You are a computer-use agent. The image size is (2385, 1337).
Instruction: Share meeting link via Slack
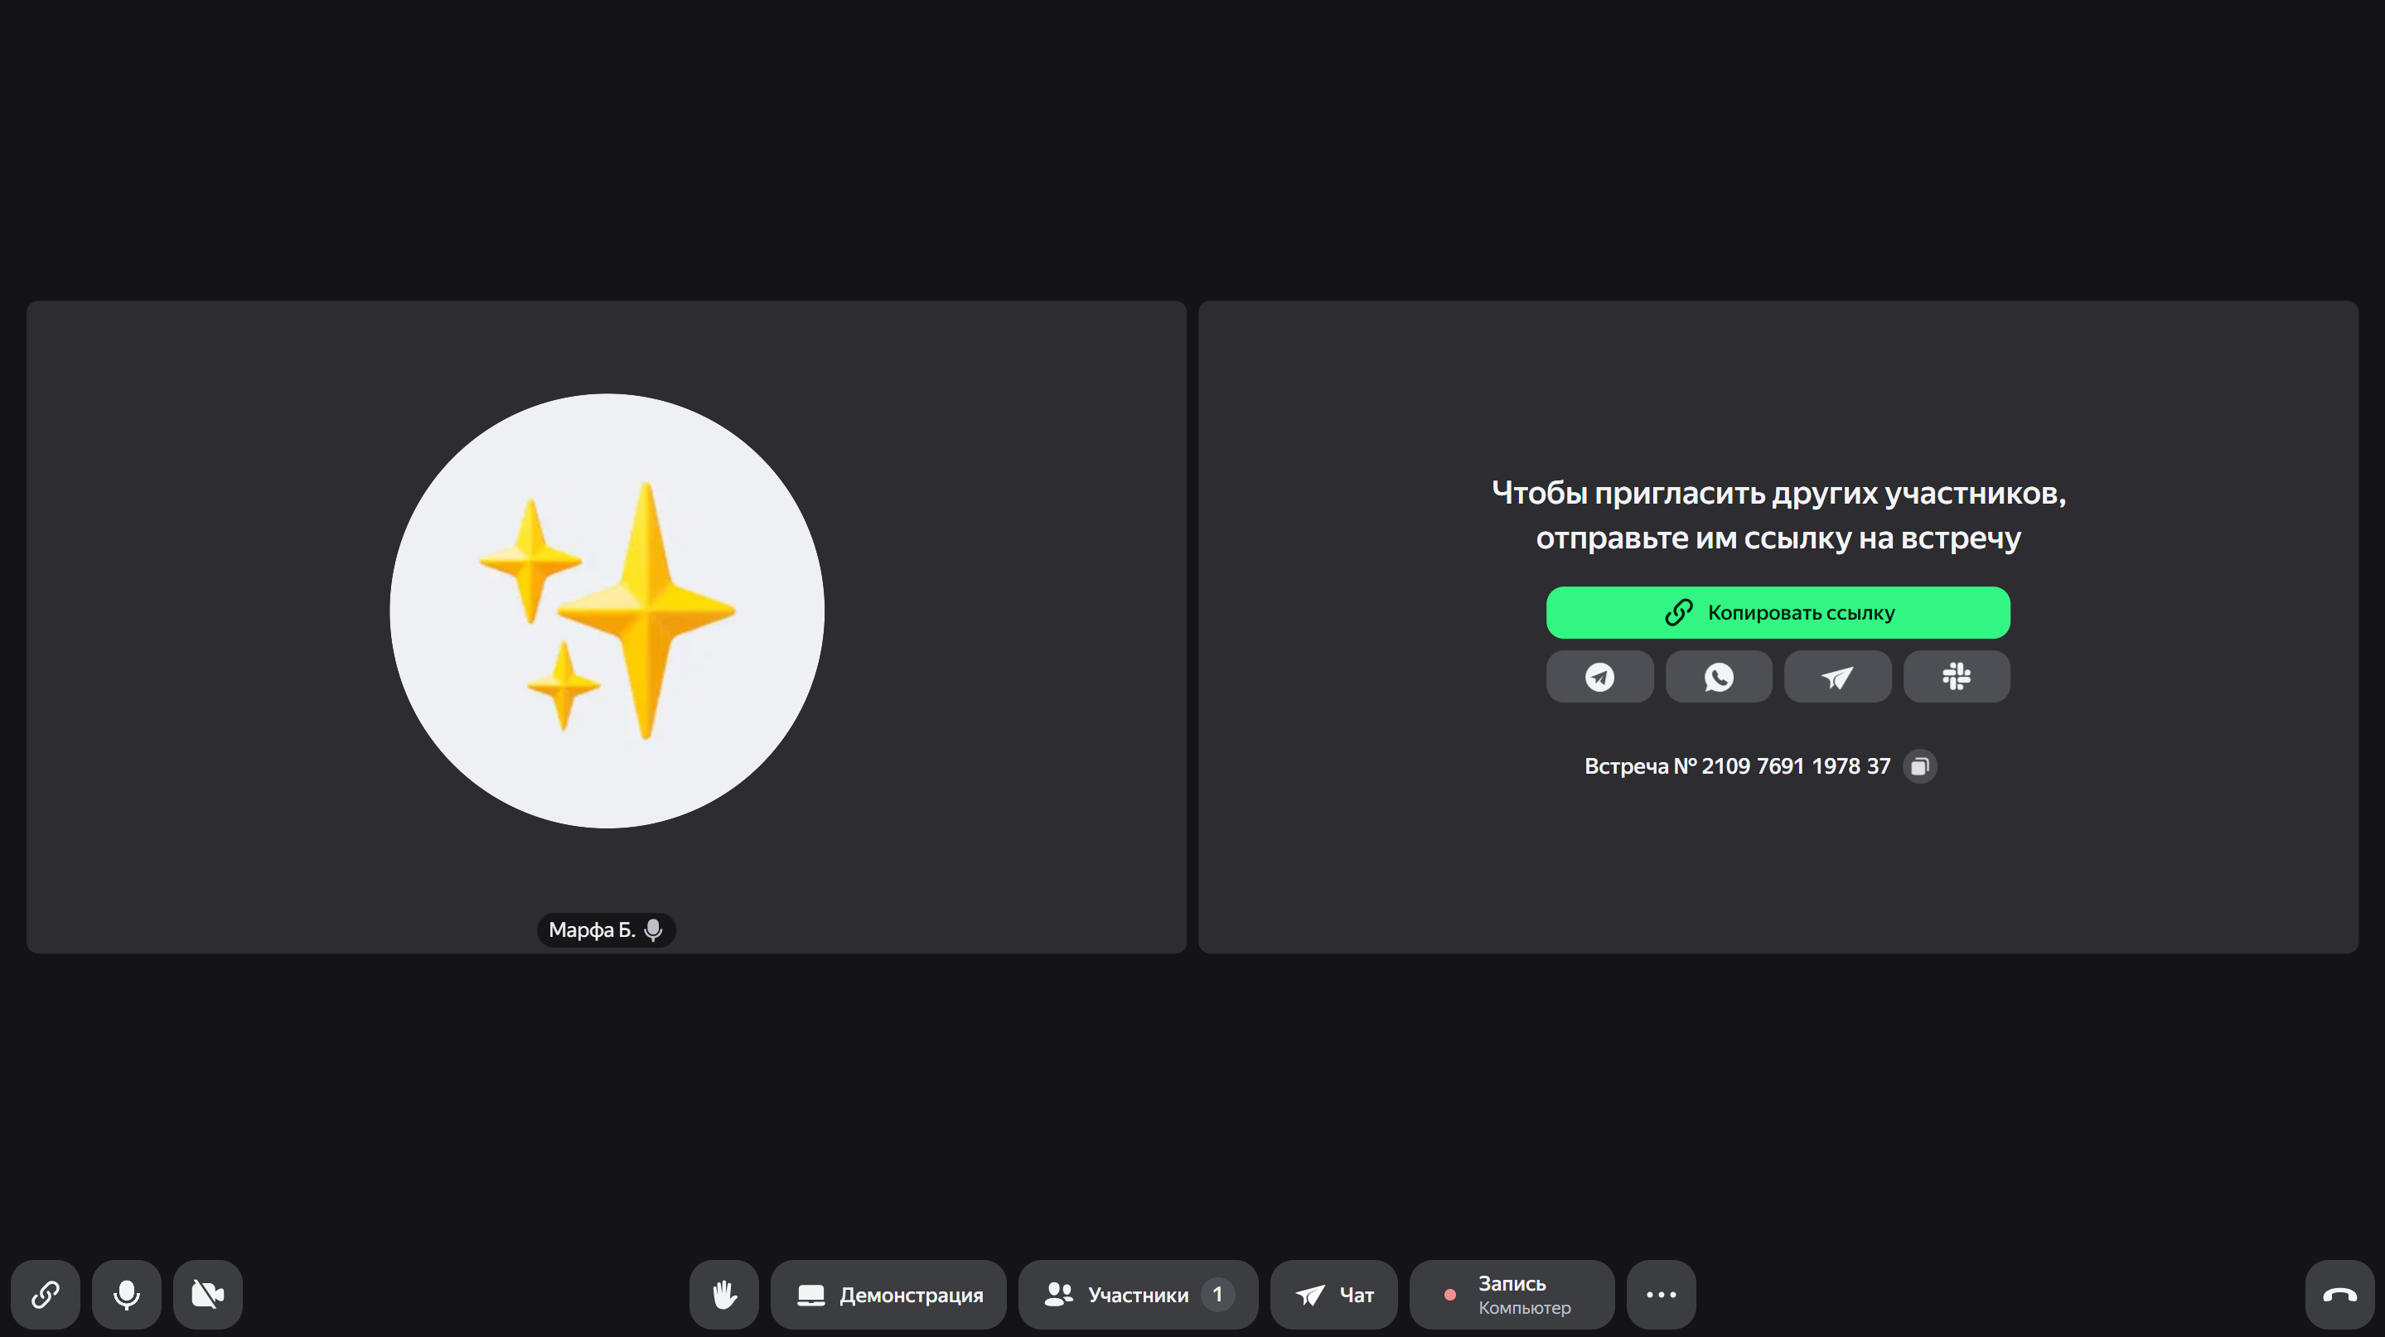pos(1957,676)
